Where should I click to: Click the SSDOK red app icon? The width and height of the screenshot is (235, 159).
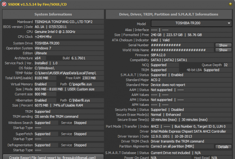coord(4,4)
